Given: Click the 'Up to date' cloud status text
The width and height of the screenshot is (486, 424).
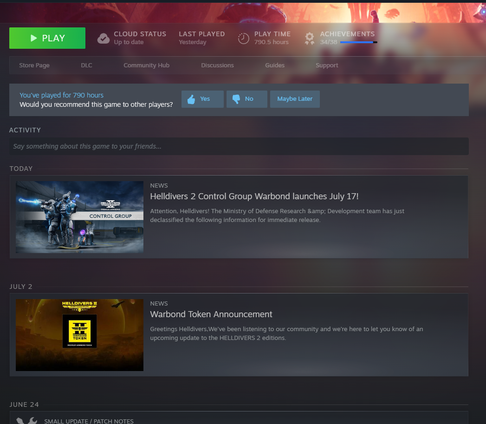Looking at the screenshot, I should pos(129,42).
